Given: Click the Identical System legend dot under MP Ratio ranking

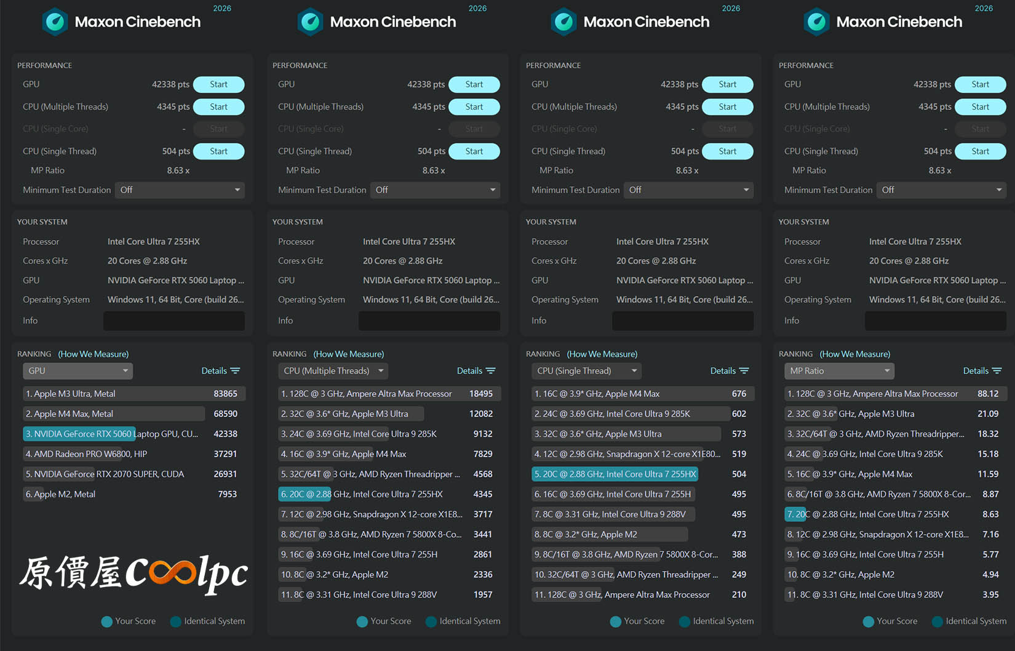Looking at the screenshot, I should [937, 621].
